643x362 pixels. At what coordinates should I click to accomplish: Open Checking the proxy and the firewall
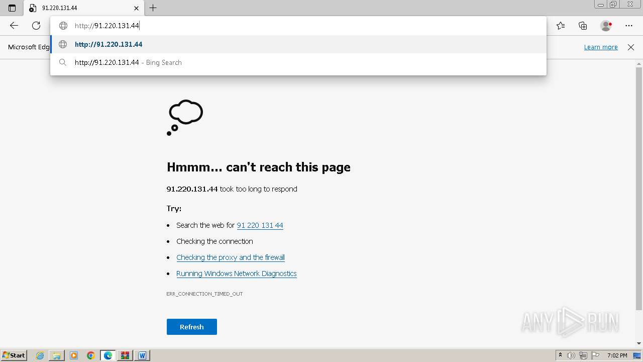click(x=231, y=257)
